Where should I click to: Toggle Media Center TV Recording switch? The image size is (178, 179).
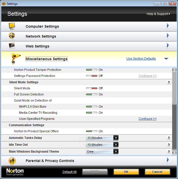pos(92,113)
